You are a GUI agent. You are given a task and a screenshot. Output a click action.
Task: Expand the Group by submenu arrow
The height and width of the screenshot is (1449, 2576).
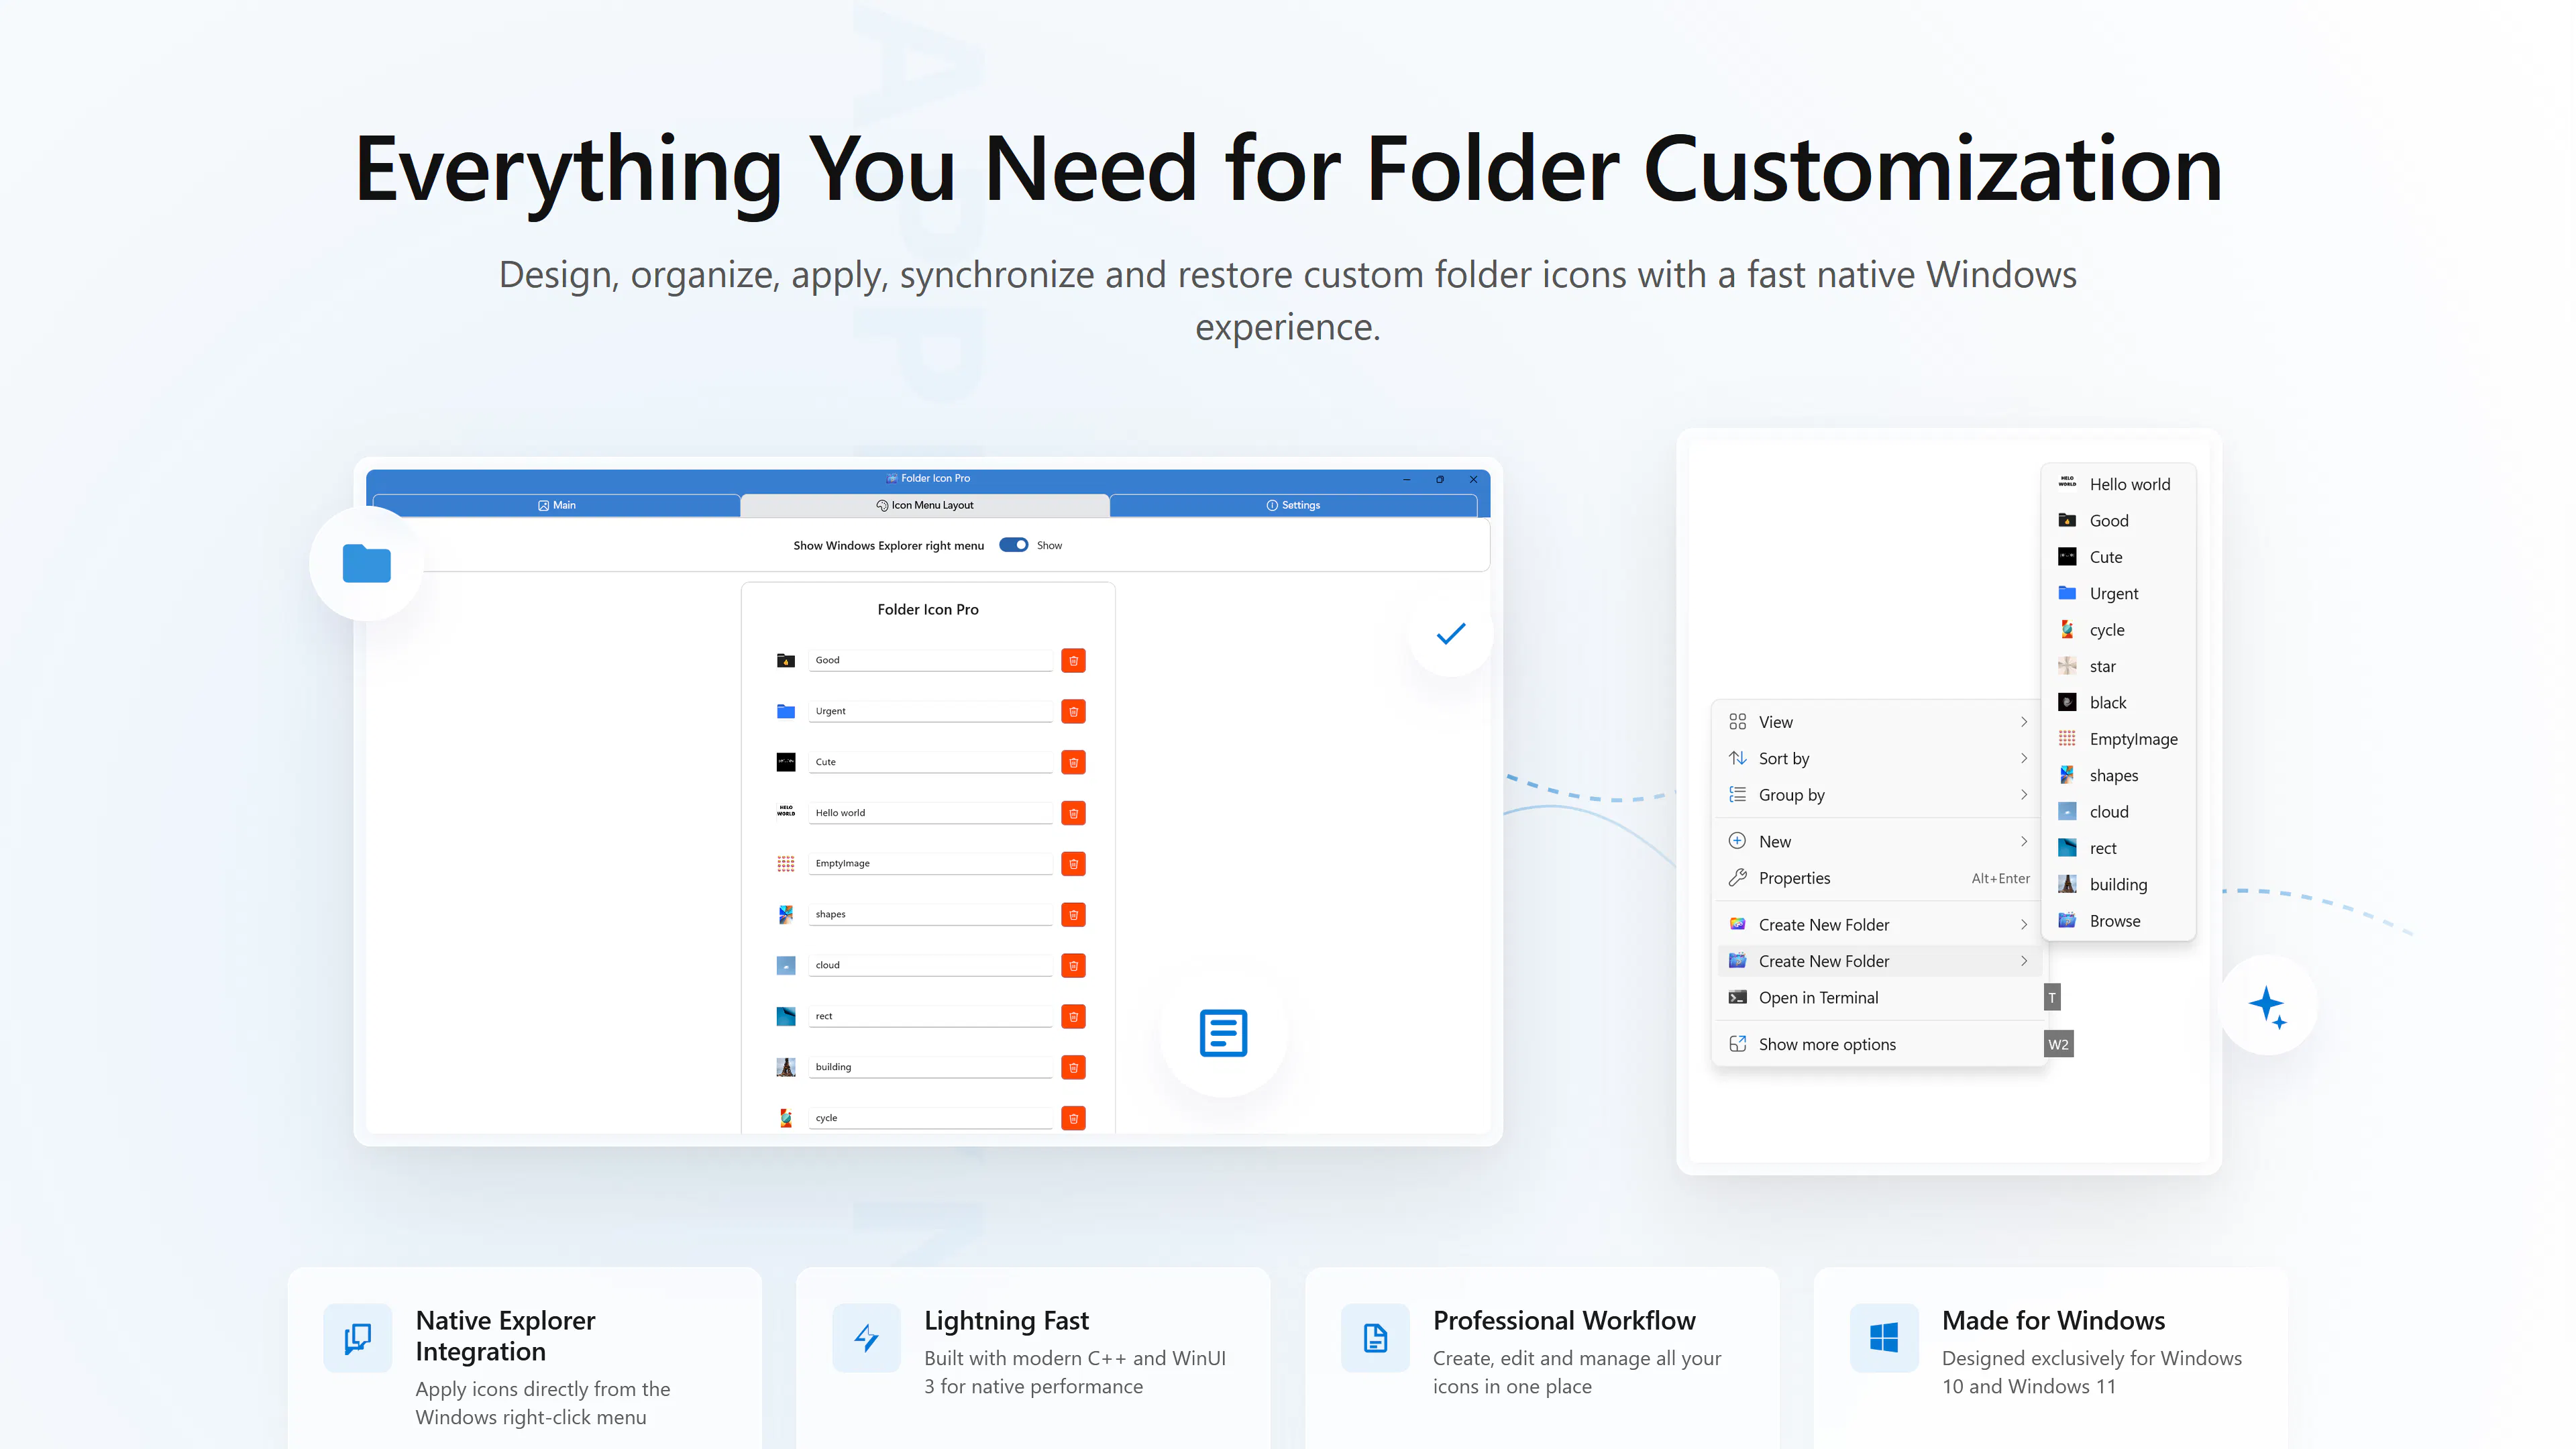coord(2024,795)
